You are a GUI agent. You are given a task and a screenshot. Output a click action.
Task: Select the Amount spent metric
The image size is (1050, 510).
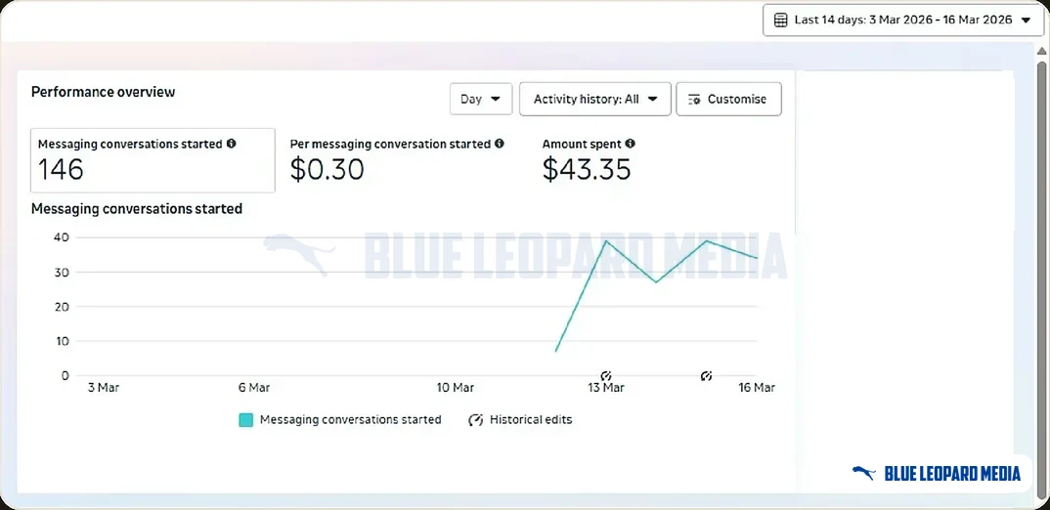[589, 160]
